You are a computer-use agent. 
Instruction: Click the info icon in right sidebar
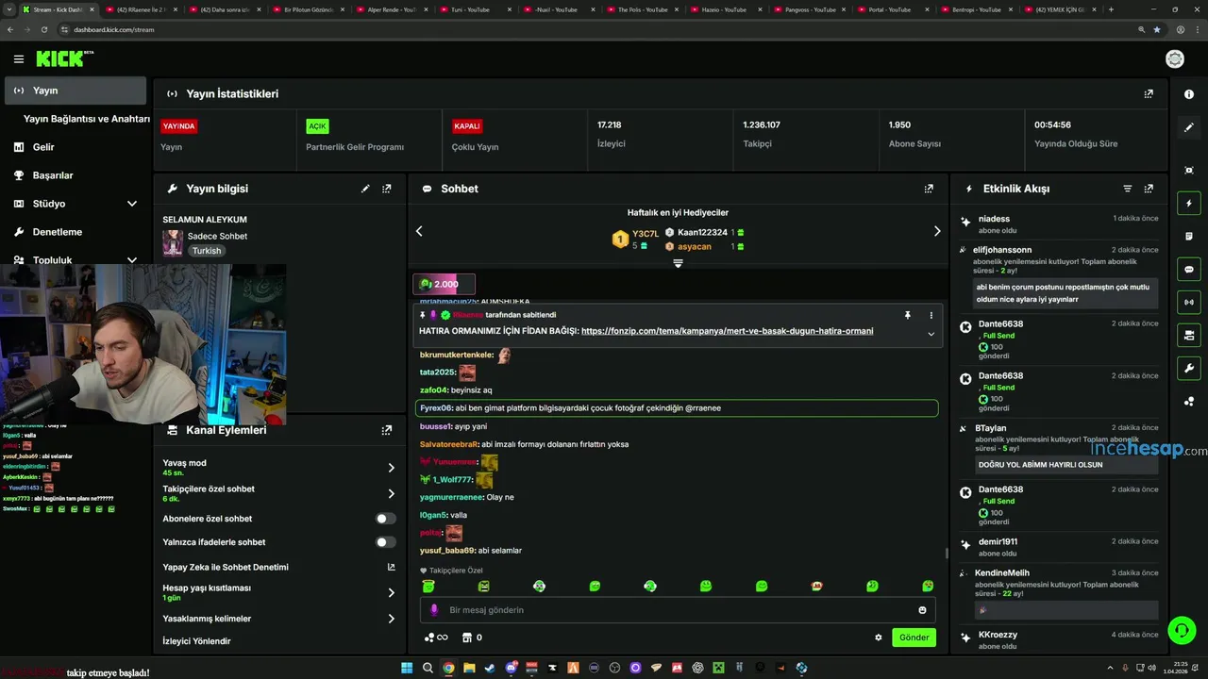click(1189, 94)
